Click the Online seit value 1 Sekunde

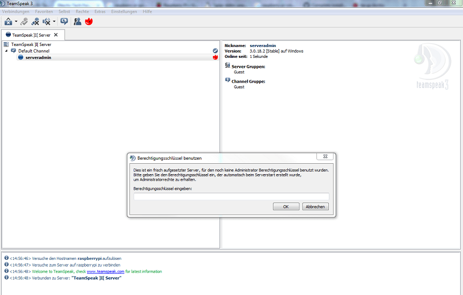258,57
